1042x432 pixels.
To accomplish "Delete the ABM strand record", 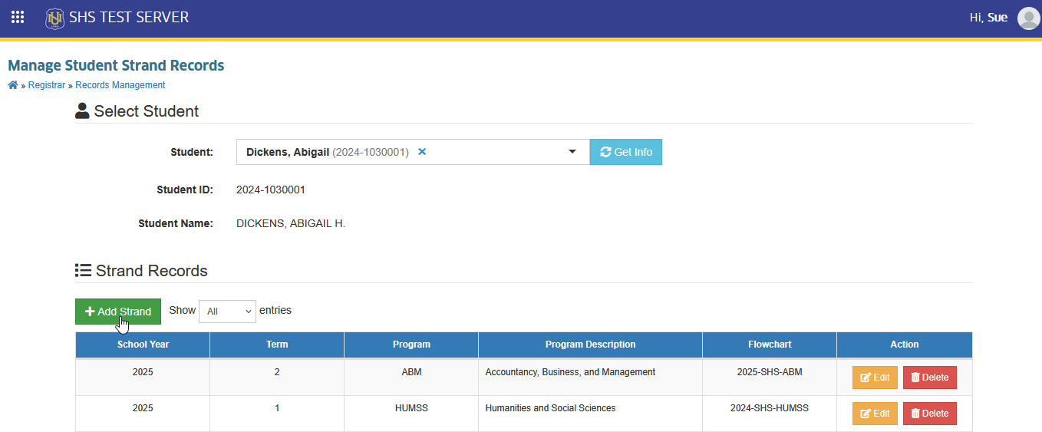I will point(930,378).
